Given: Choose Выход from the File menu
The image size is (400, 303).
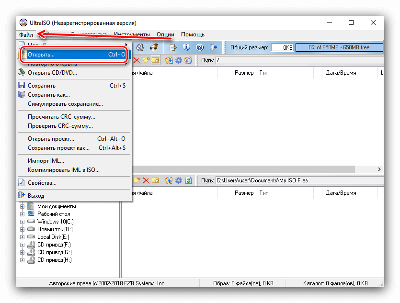Looking at the screenshot, I should click(74, 196).
